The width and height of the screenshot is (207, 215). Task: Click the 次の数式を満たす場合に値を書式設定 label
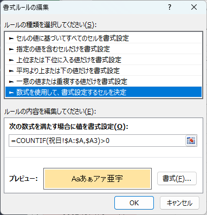point(69,127)
